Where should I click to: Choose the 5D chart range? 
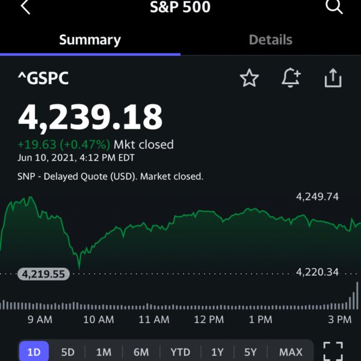pos(67,352)
